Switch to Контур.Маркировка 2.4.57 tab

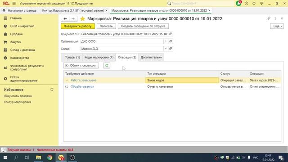(73, 10)
